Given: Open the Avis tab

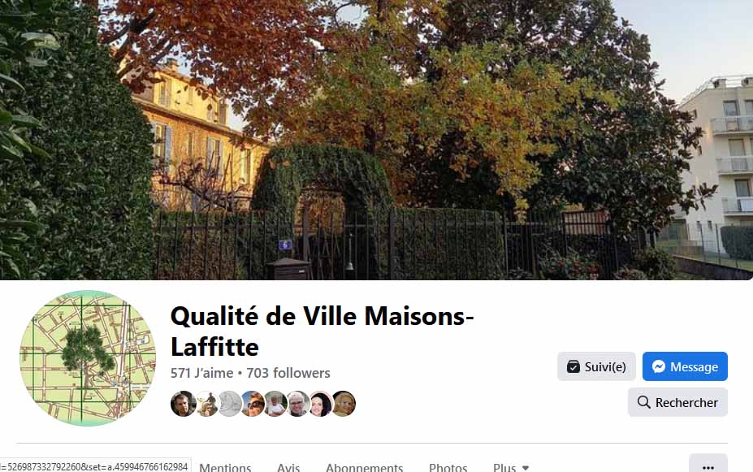Looking at the screenshot, I should coord(288,466).
